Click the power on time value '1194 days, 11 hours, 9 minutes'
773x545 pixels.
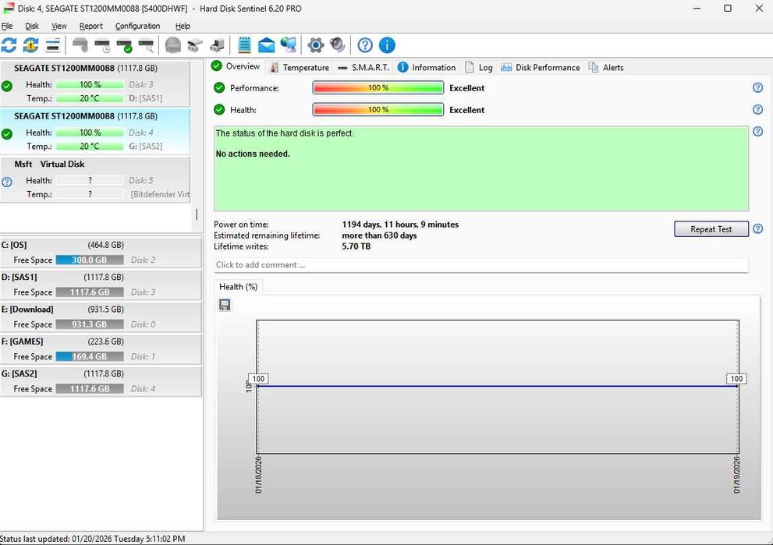point(400,225)
